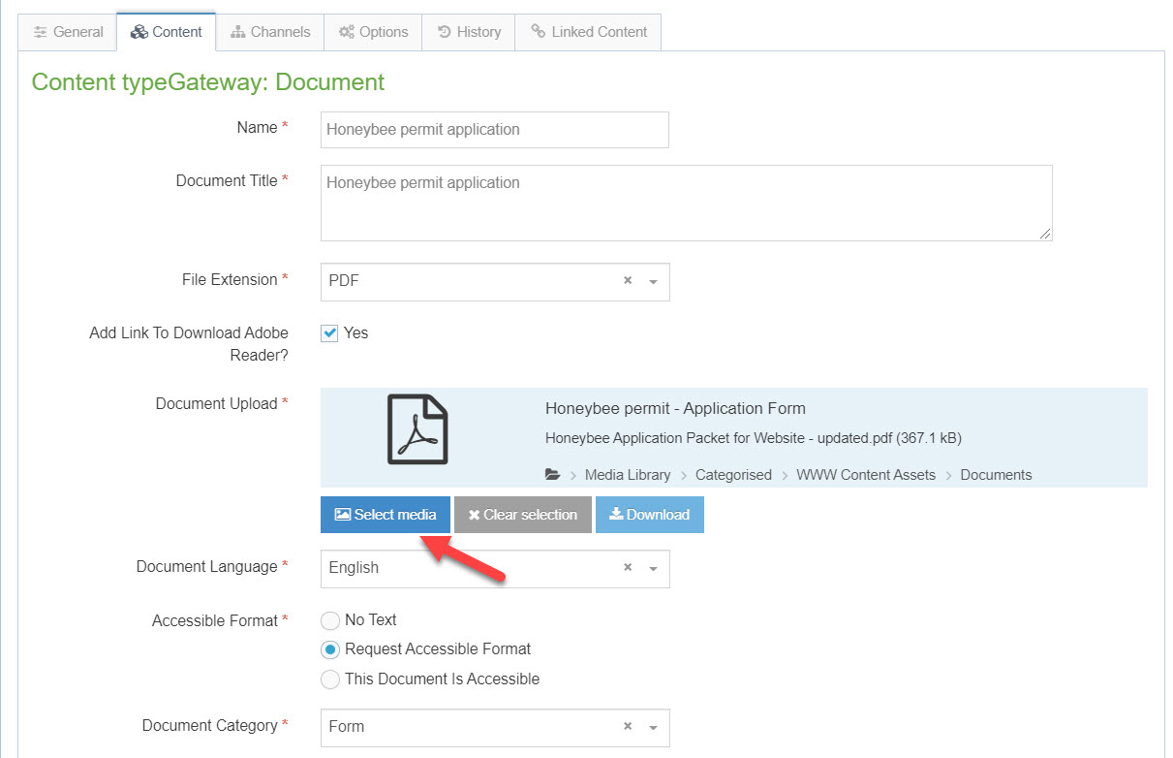
Task: Click Media Library in the breadcrumb
Action: [628, 475]
